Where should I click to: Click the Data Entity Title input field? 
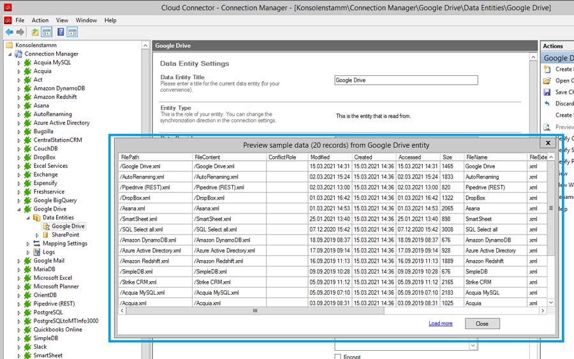406,80
